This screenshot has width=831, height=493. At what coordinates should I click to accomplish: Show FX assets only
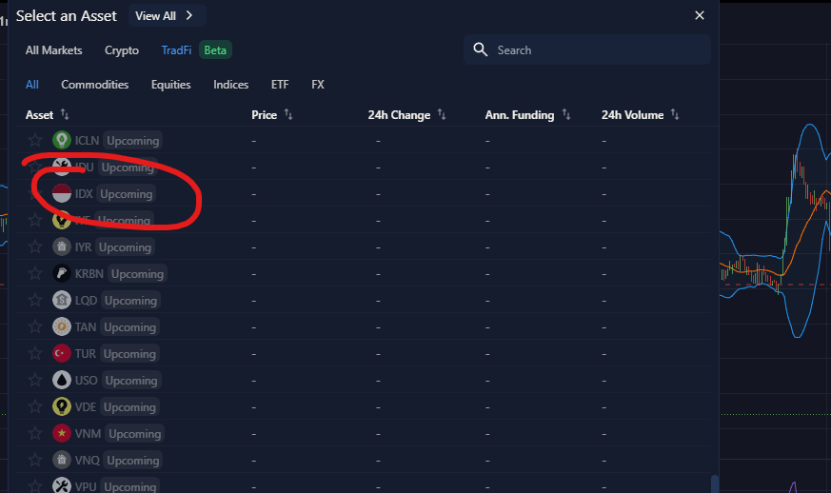(317, 85)
